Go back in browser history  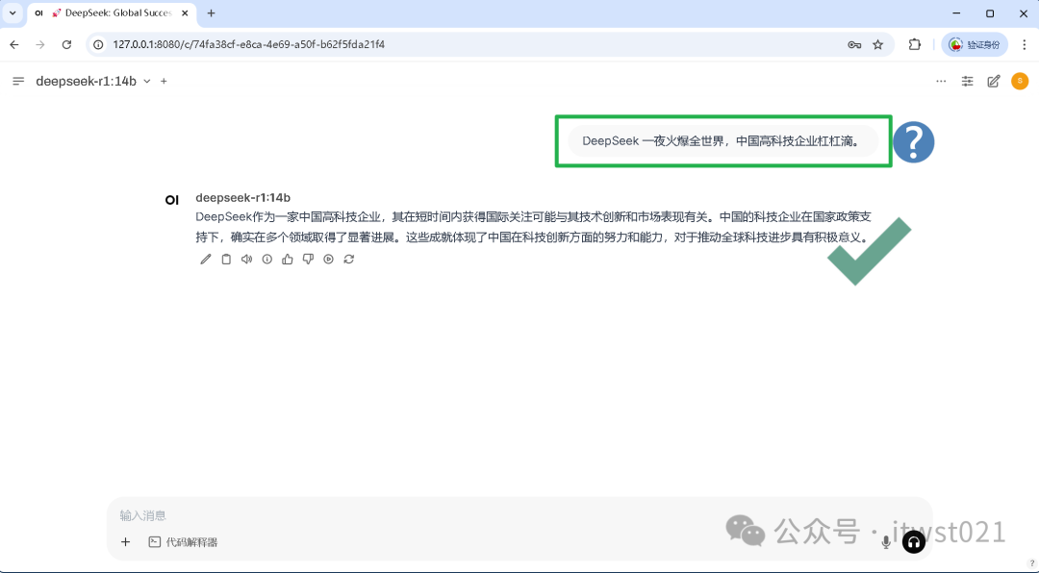14,44
